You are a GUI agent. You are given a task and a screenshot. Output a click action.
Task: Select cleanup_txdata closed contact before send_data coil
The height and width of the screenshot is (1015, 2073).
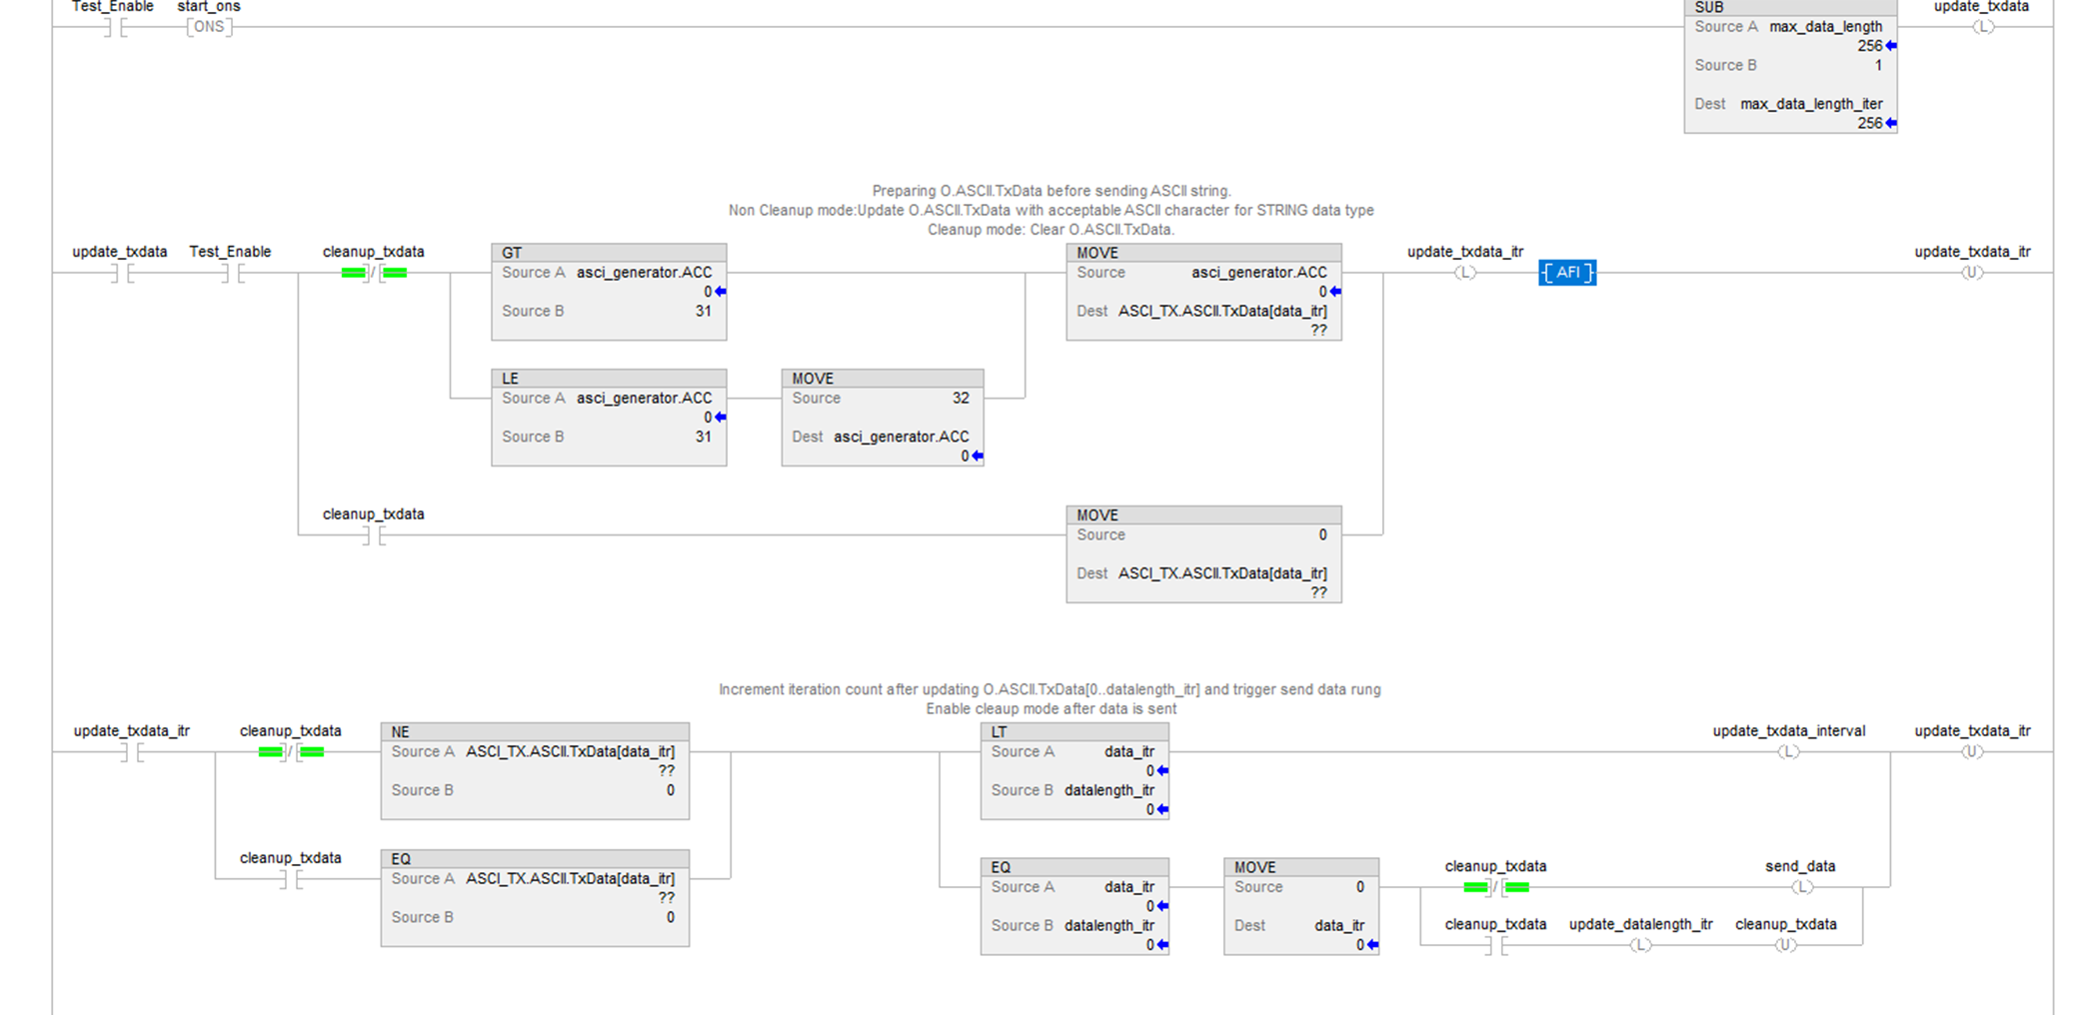tap(1496, 887)
